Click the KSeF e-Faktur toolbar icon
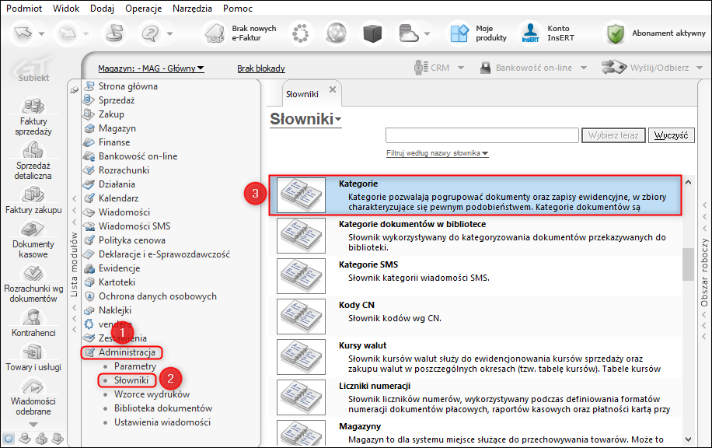This screenshot has height=448, width=712. (215, 33)
